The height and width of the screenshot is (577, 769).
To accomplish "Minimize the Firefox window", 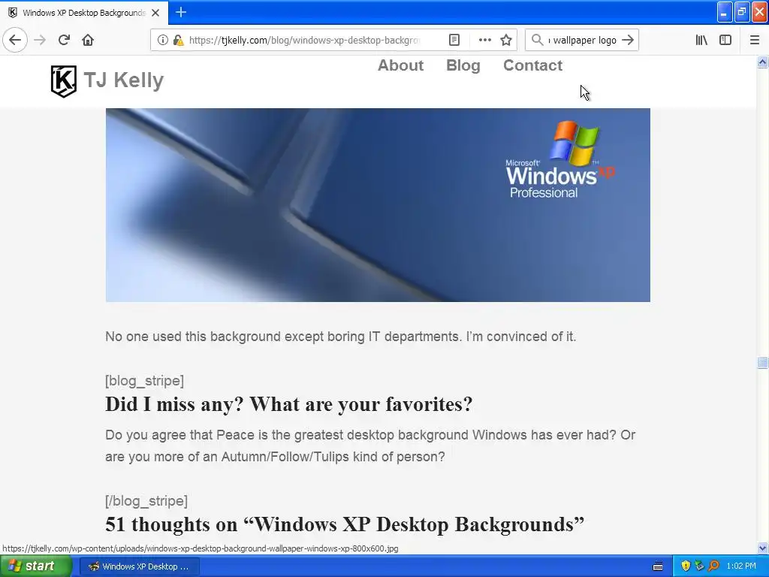I will coord(725,12).
